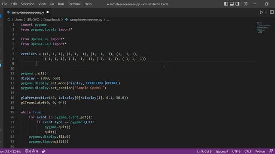Click the LENOVO breadcrumb segment
275x154 pixels.
(x=33, y=20)
